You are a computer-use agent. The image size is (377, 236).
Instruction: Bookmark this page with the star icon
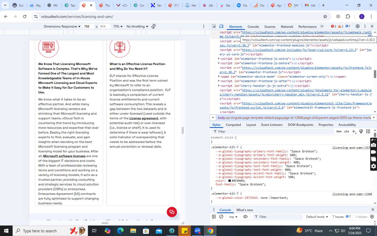tap(325, 17)
